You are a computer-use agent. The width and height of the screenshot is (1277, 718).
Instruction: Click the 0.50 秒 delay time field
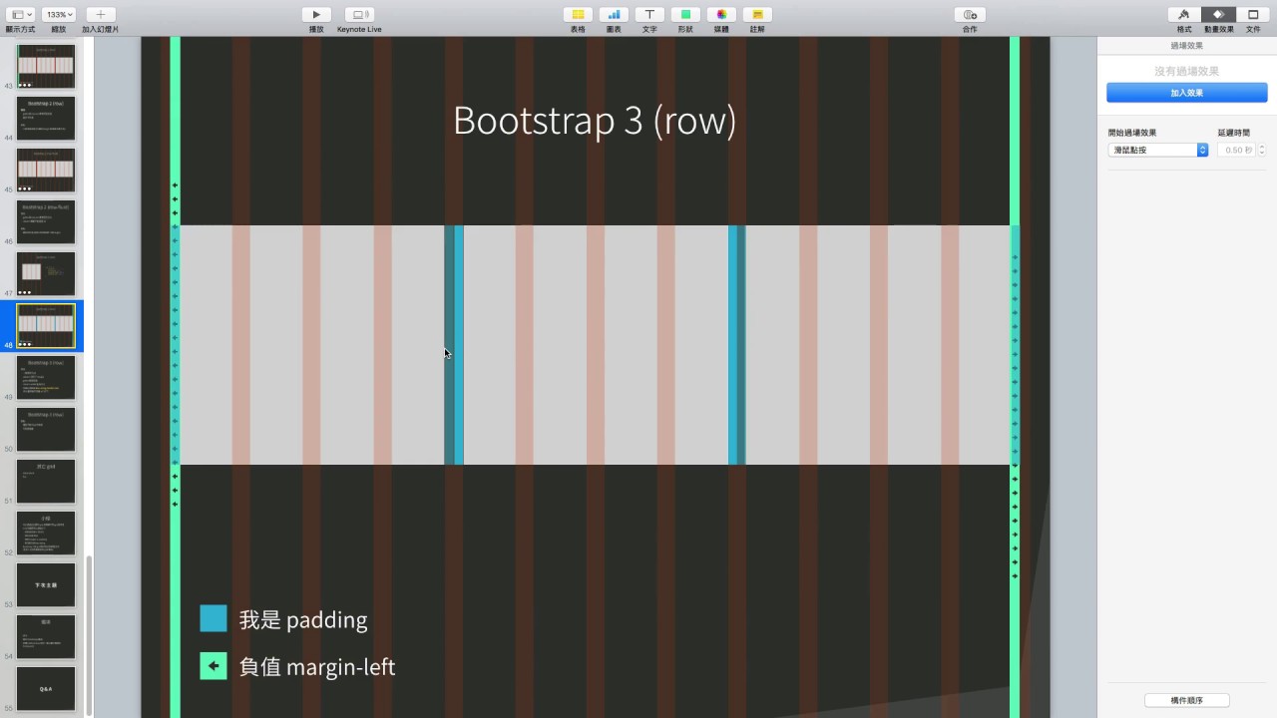(x=1236, y=150)
